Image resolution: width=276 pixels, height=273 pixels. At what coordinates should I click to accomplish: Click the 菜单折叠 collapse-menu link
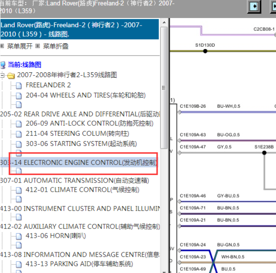(x=56, y=46)
